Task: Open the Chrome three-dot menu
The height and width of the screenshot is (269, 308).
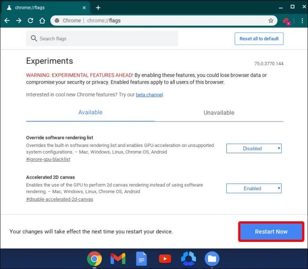Action: tap(302, 20)
